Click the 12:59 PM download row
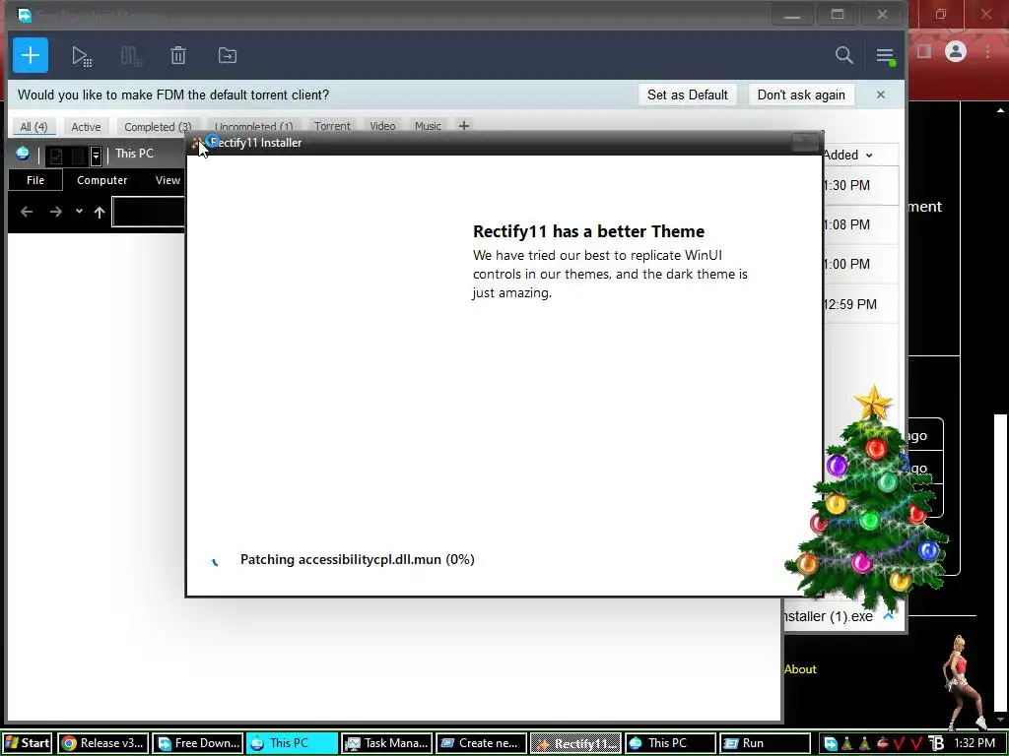 click(860, 304)
